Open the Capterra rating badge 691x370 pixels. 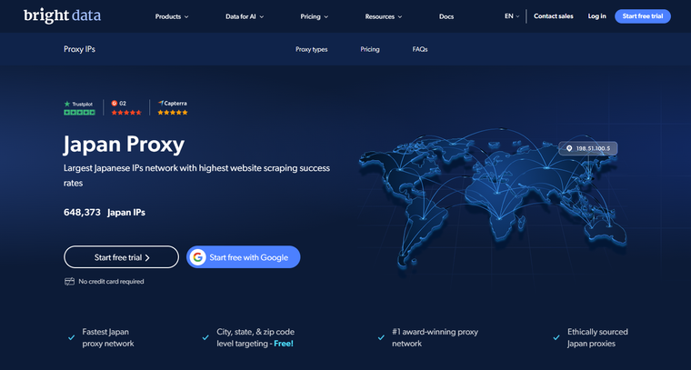click(173, 108)
